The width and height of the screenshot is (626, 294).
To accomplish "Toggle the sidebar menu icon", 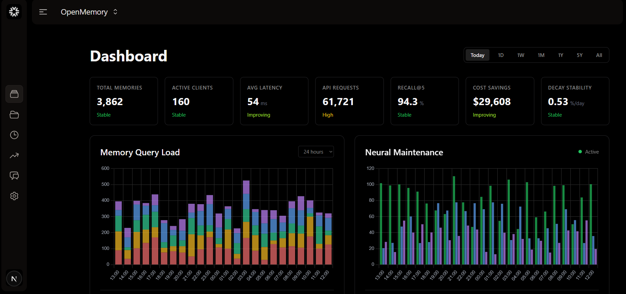I will [43, 12].
